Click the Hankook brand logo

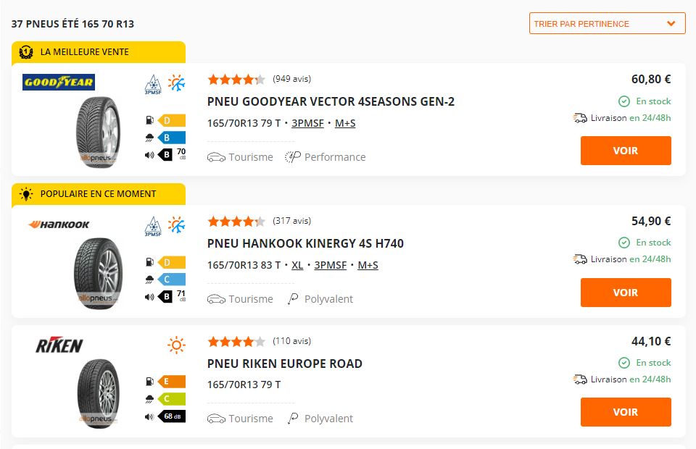(59, 224)
